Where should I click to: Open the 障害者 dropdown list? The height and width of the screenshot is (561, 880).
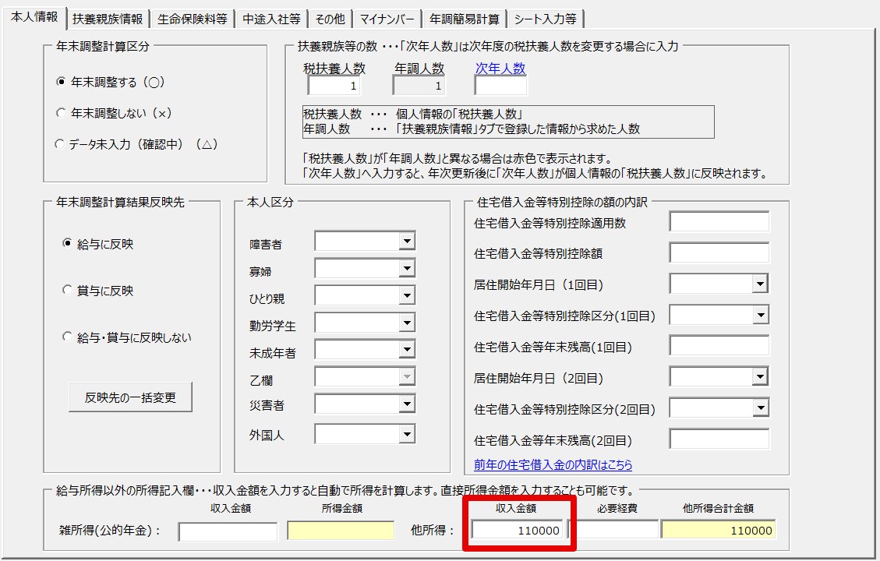pos(406,242)
